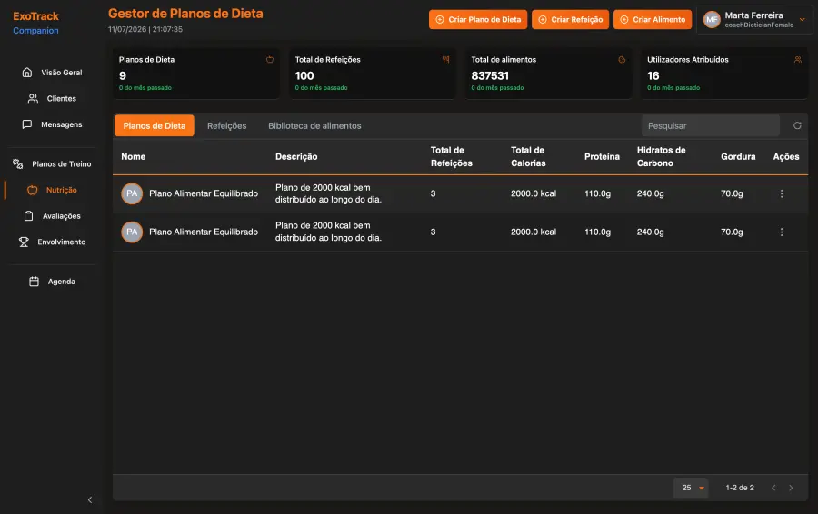Open Agenda calendar icon

coord(34,282)
